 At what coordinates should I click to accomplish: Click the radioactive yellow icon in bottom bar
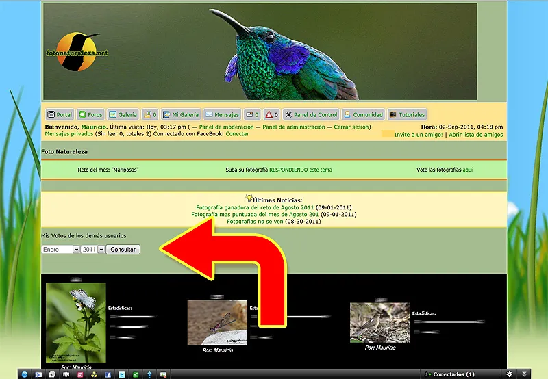coord(94,374)
